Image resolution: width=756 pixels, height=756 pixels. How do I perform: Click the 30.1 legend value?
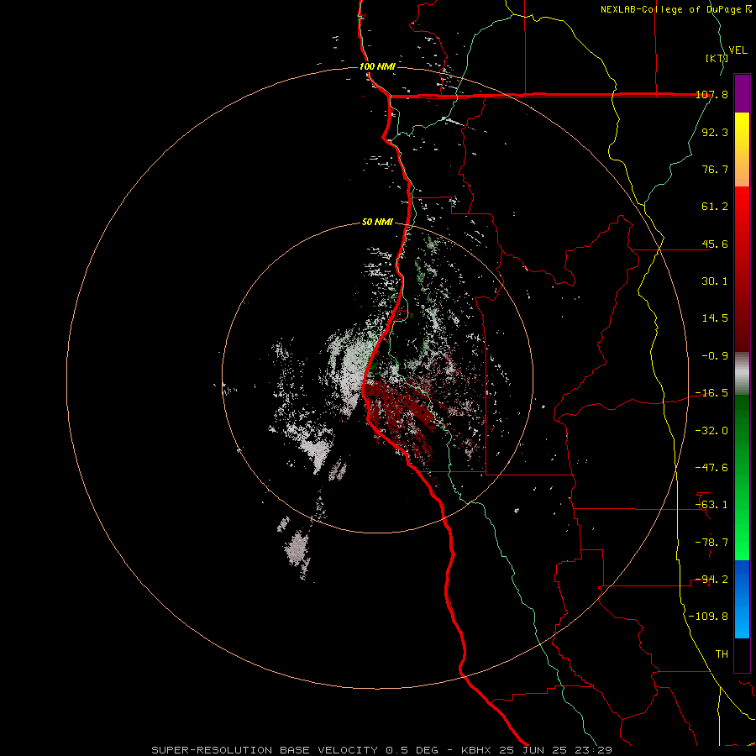(x=715, y=281)
